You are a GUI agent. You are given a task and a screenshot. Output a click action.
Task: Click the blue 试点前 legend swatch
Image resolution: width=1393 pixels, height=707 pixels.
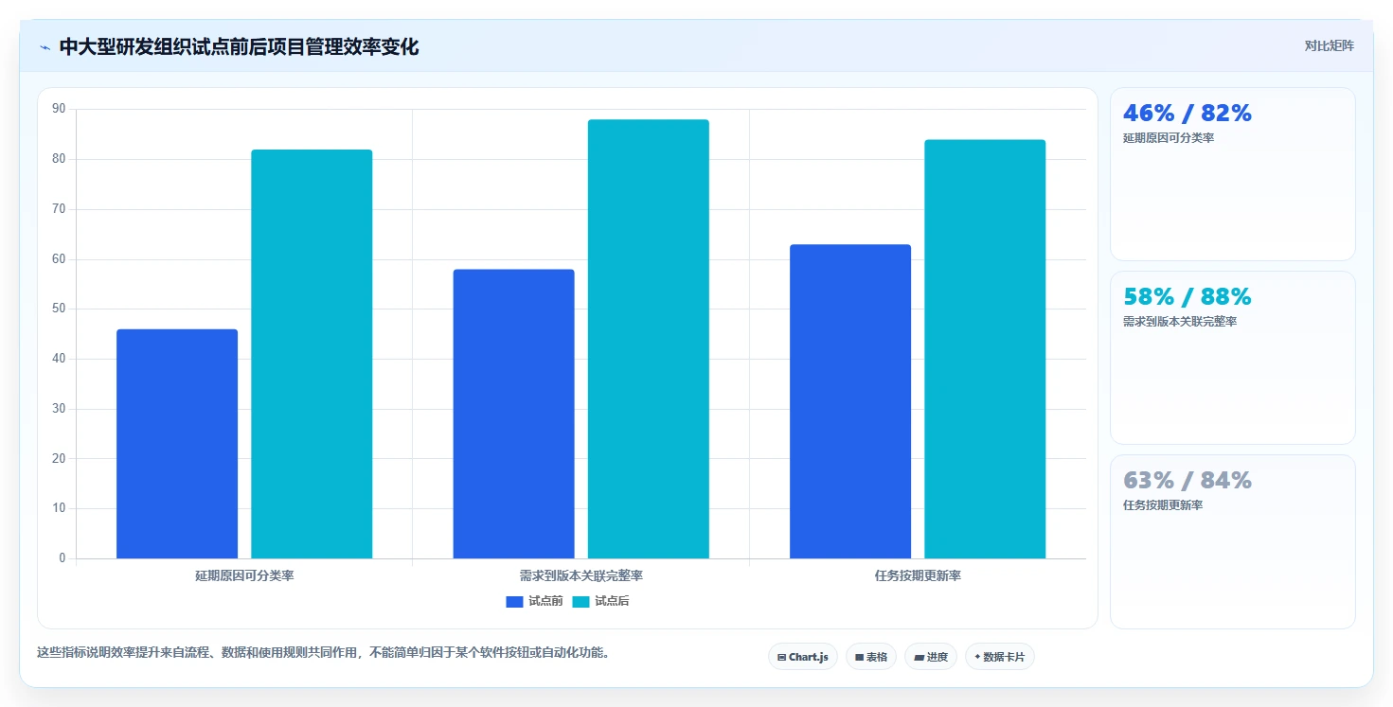(515, 602)
